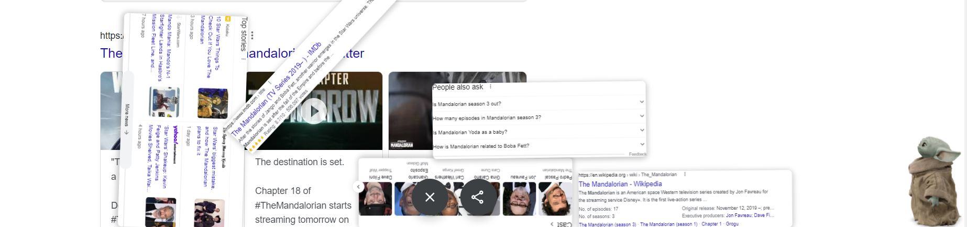Expand 'Is Mandalorian Yoda as a baby?'
Screen dimensions: 967x227
(539, 132)
